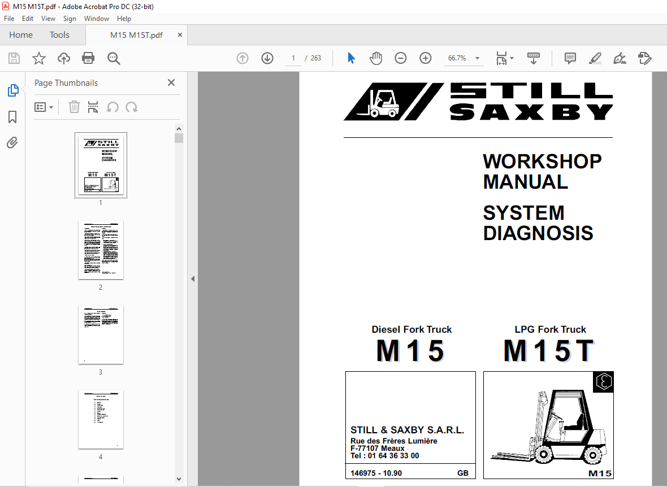Select page 3 thumbnail

(x=101, y=334)
